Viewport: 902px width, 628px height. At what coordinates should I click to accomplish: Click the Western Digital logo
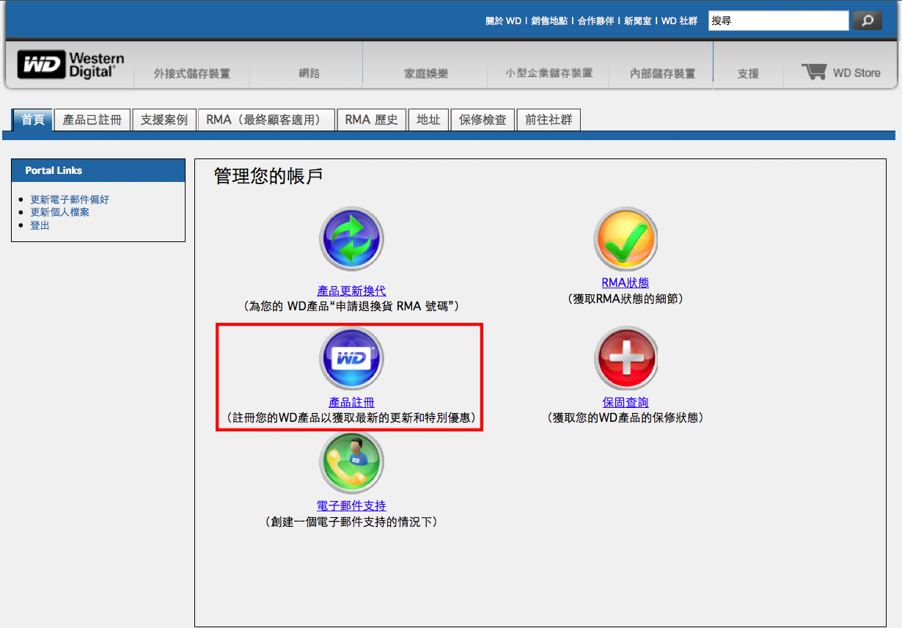[x=71, y=65]
